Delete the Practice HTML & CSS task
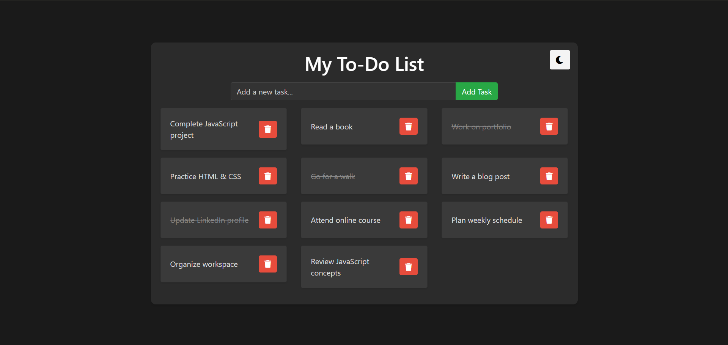The width and height of the screenshot is (728, 345). 267,176
